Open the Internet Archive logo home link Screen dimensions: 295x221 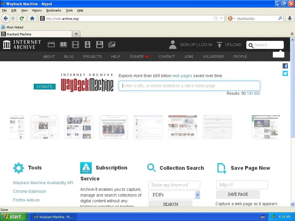tap(22, 45)
